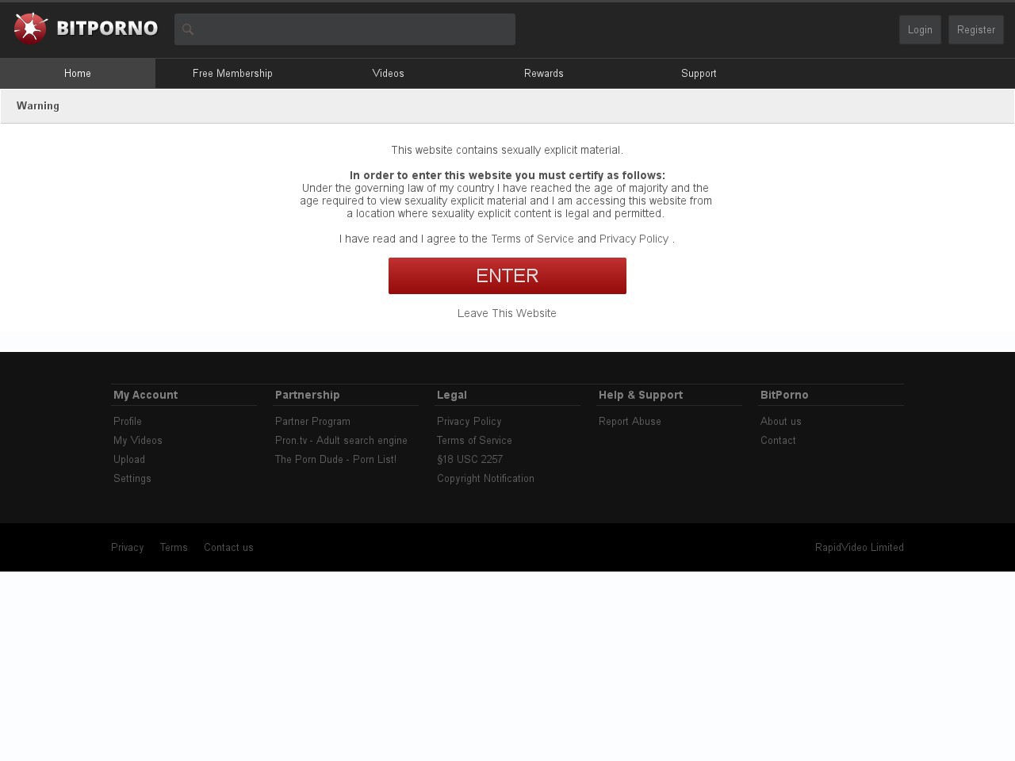Open the About us footer link
This screenshot has height=761, width=1015.
pos(781,421)
